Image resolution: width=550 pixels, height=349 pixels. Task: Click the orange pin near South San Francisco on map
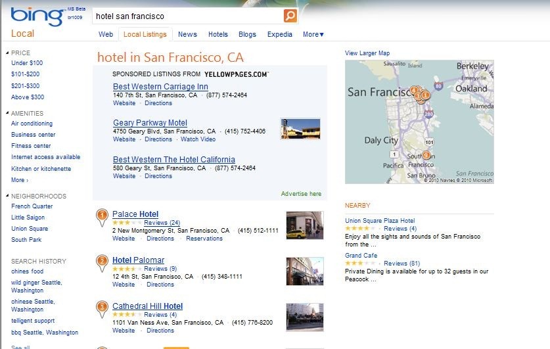[426, 155]
